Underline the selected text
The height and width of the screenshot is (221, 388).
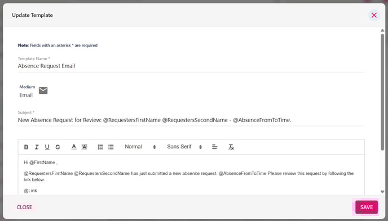47,147
